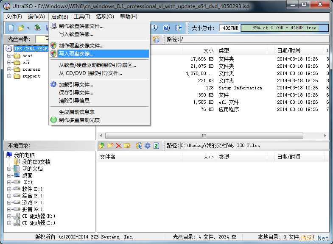This screenshot has height=244, width=333.
Task: Sort local list by 文件名 column
Action: click(140, 157)
